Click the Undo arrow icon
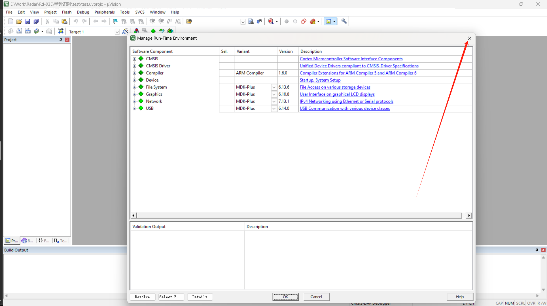The height and width of the screenshot is (306, 547). pyautogui.click(x=76, y=21)
